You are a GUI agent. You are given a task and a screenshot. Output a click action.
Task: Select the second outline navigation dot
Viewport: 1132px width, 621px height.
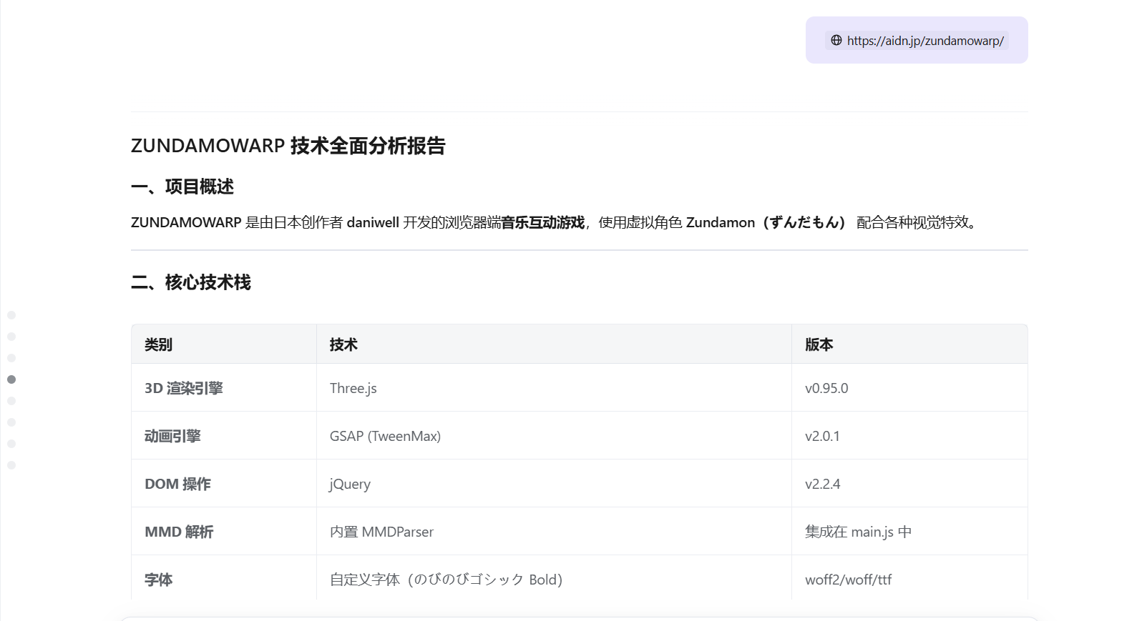click(11, 337)
